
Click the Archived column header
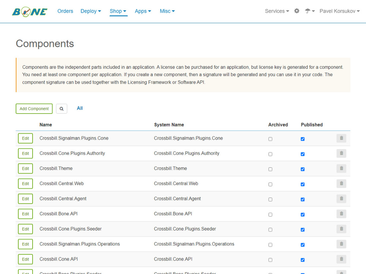(278, 125)
